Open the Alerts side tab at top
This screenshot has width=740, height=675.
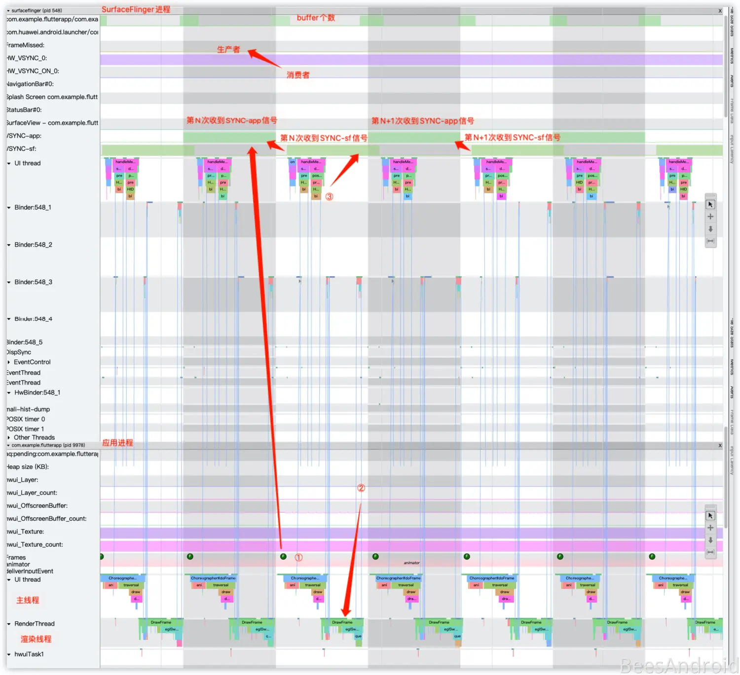(x=732, y=80)
